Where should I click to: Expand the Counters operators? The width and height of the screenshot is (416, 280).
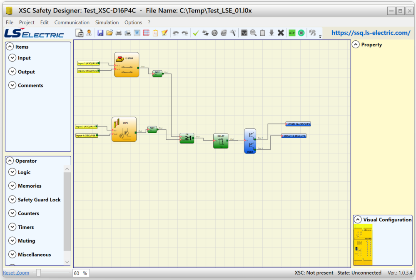pos(12,213)
